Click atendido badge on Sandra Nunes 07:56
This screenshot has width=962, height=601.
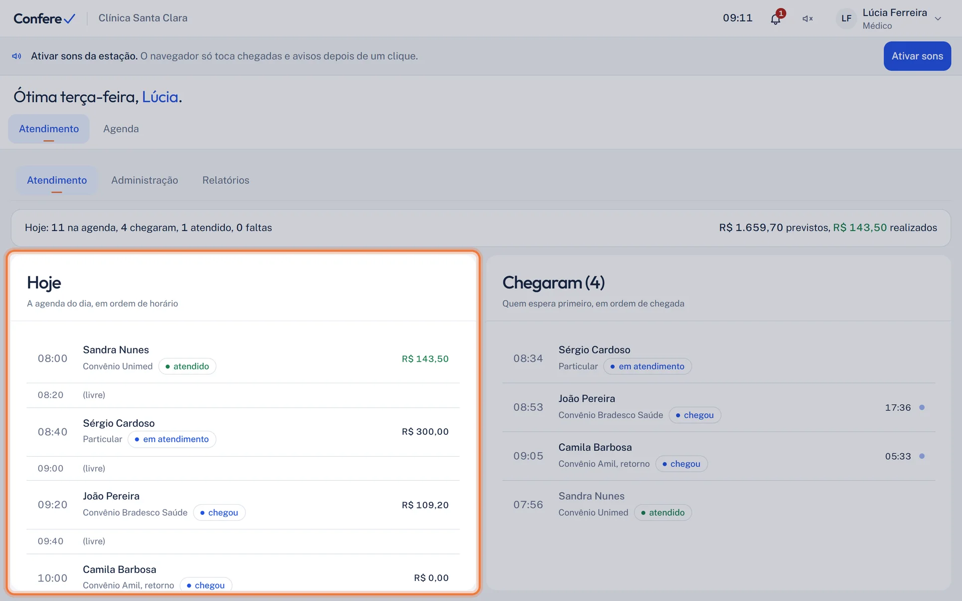click(663, 512)
